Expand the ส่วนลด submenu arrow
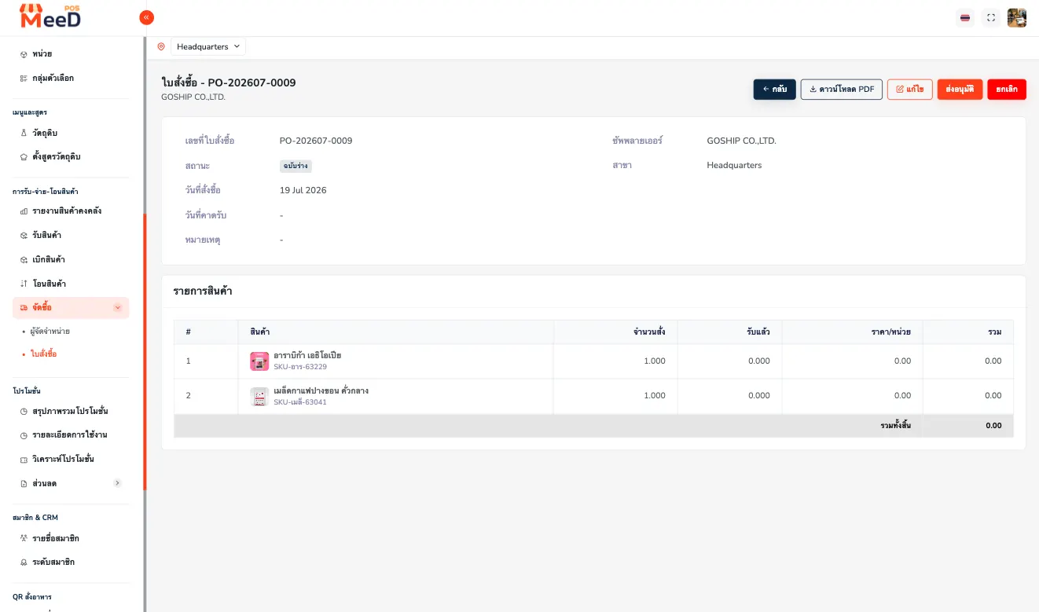 pyautogui.click(x=118, y=483)
